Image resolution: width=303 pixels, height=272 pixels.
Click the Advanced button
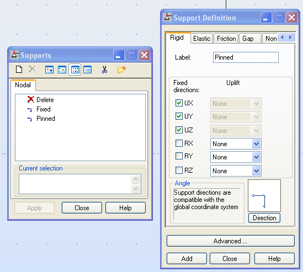click(231, 241)
